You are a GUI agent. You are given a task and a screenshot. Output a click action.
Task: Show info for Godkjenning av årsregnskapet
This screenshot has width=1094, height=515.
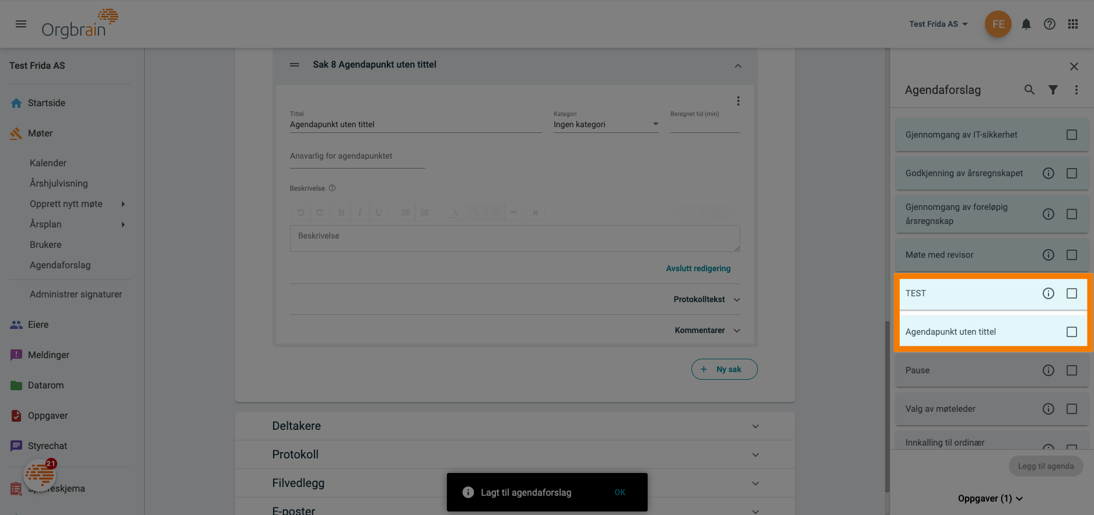1048,173
